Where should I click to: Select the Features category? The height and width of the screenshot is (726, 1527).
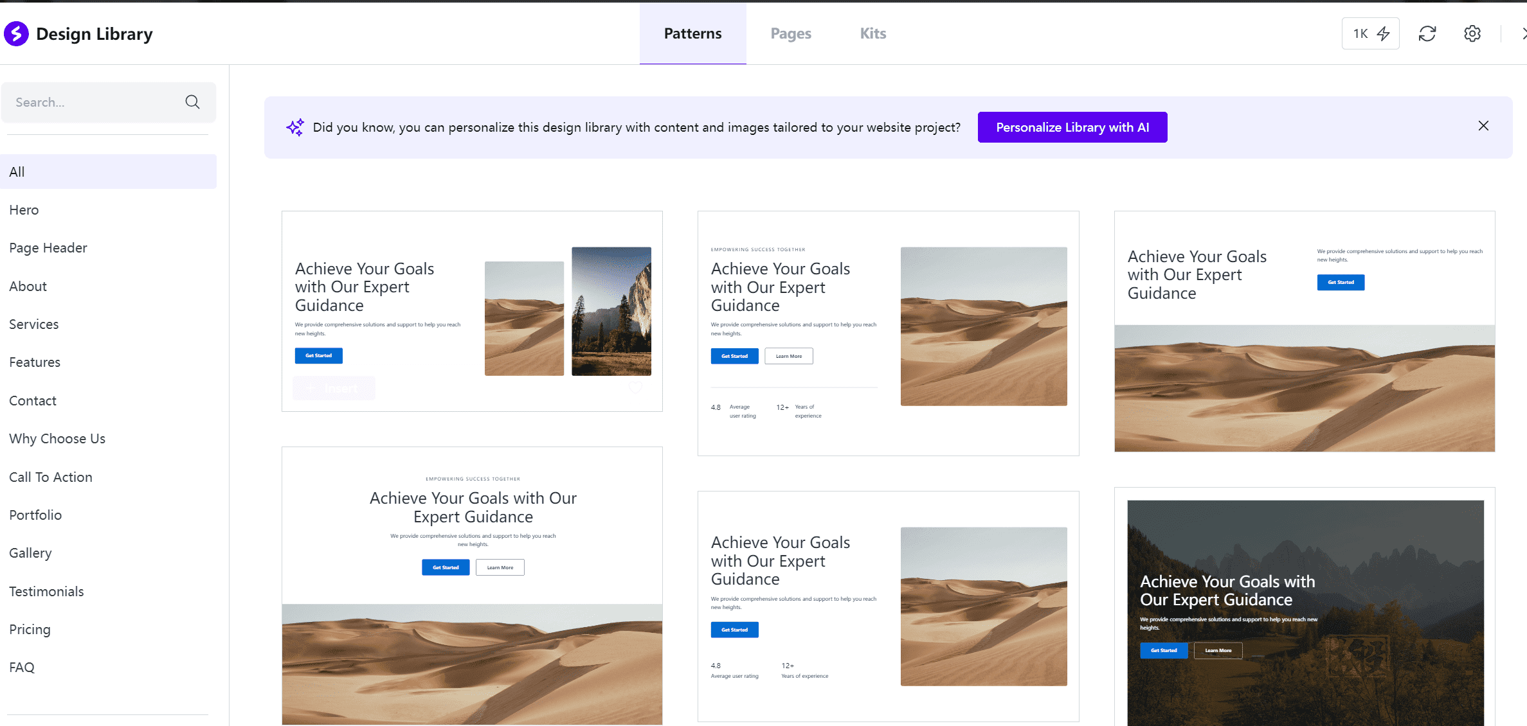(108, 362)
